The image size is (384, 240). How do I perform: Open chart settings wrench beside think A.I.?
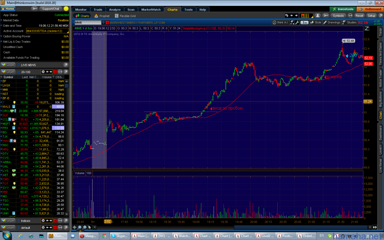click(297, 23)
